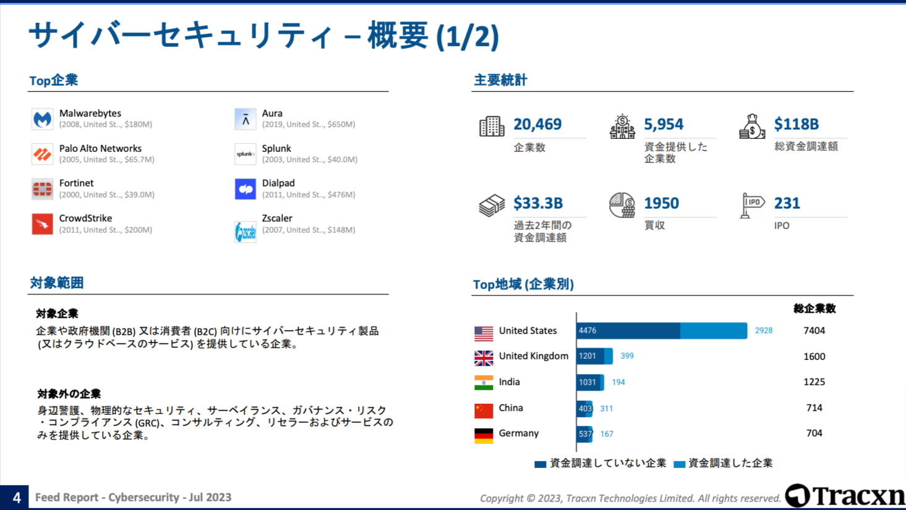Click the Aura logo icon
This screenshot has height=510, width=906.
(x=246, y=119)
